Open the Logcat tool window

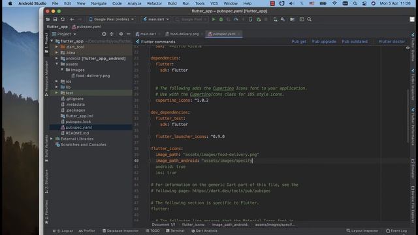(63, 230)
